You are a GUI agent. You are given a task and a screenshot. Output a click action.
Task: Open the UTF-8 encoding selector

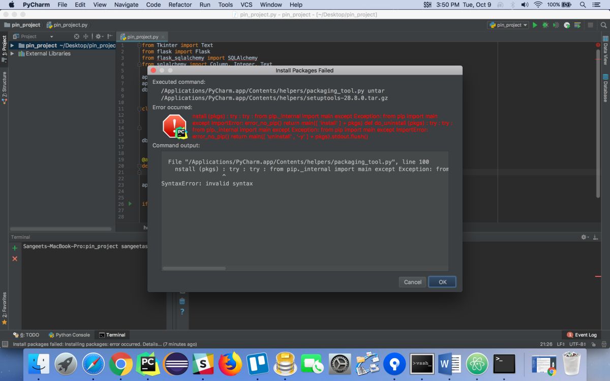[578, 344]
